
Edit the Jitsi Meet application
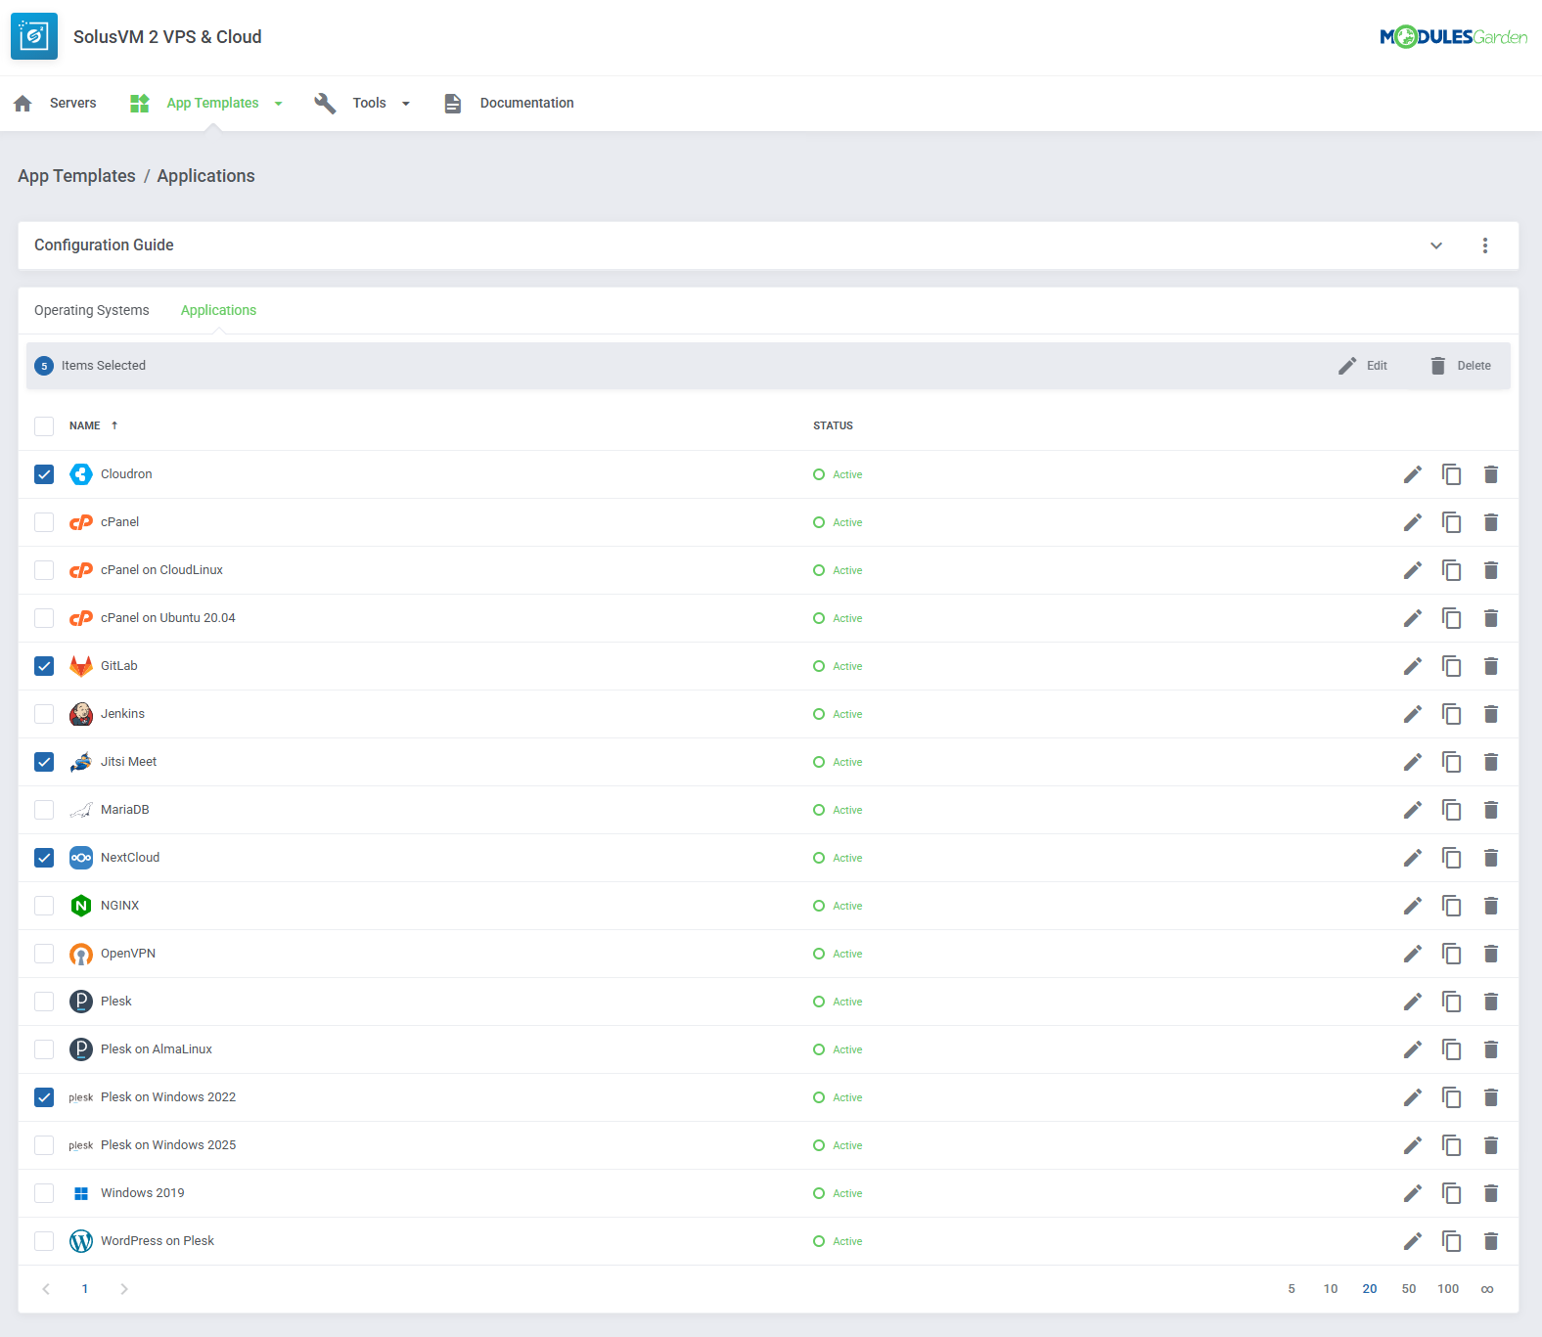click(1412, 762)
